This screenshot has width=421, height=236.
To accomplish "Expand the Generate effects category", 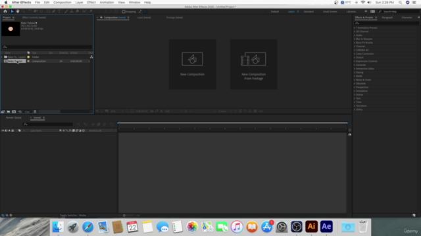I will pyautogui.click(x=355, y=65).
